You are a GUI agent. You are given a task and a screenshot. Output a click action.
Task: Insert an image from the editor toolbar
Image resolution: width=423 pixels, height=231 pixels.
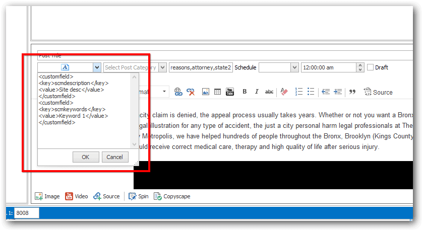point(206,92)
